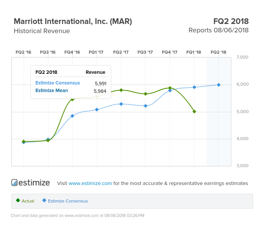Click the FQ3 '16 axis label
Screen dimensions: 261x236
coord(48,52)
